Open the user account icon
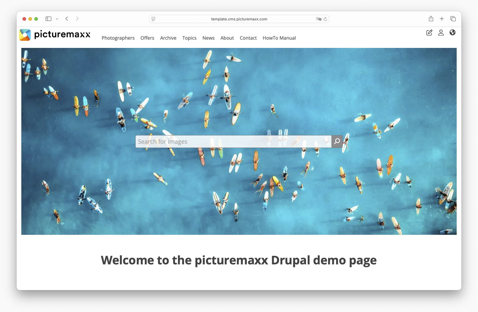The image size is (478, 312). pyautogui.click(x=441, y=33)
